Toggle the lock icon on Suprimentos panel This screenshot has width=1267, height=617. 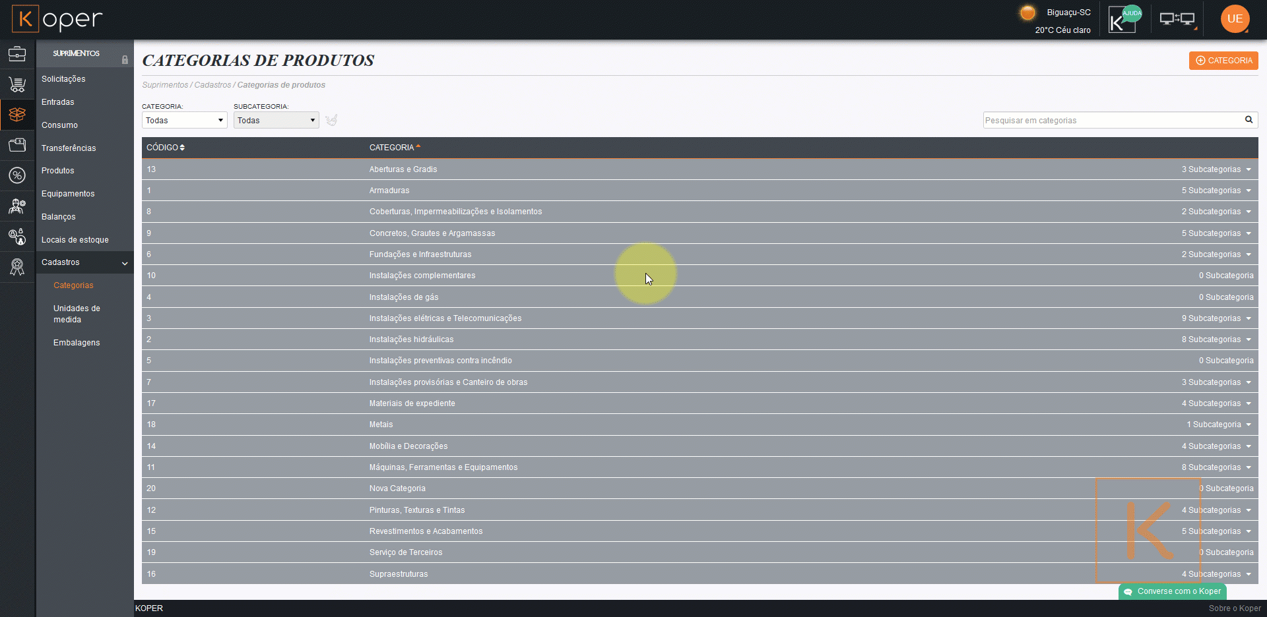tap(125, 60)
